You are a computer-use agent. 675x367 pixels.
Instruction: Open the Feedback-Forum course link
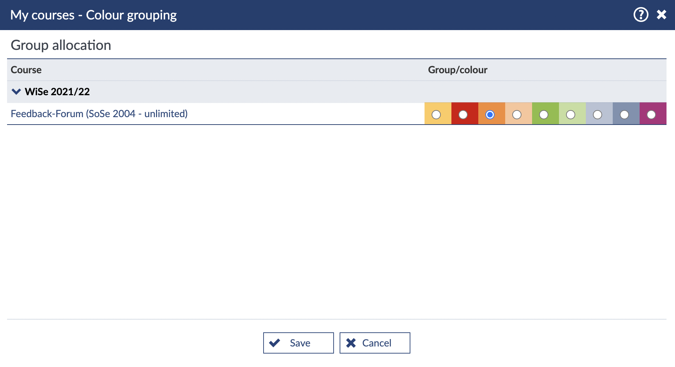(x=99, y=114)
